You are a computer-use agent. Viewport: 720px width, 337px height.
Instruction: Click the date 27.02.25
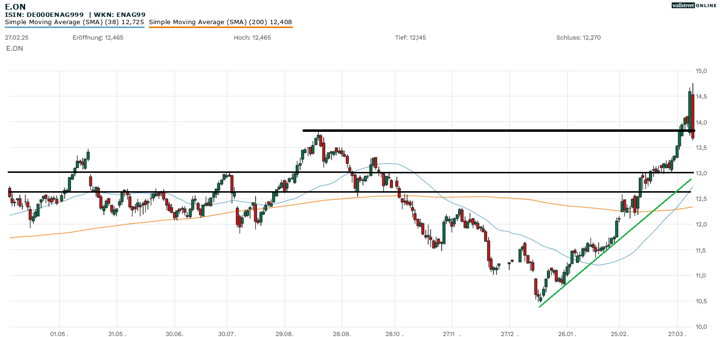coord(16,38)
